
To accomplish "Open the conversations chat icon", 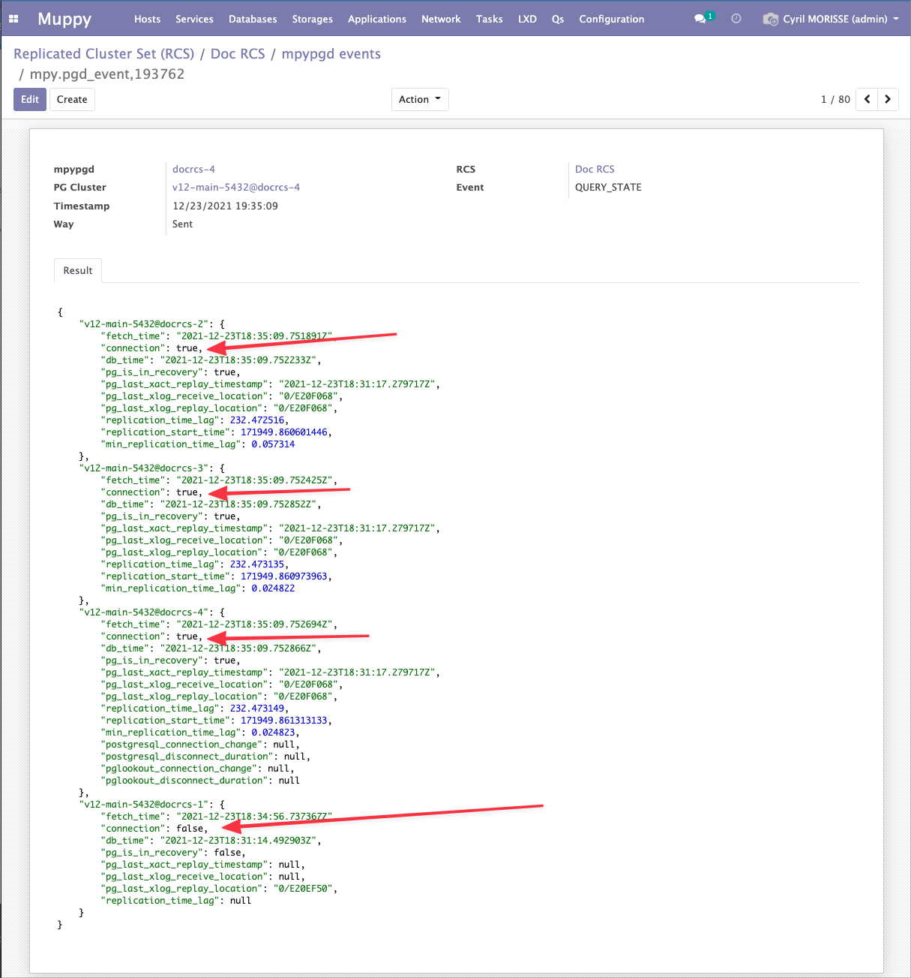I will pos(700,19).
